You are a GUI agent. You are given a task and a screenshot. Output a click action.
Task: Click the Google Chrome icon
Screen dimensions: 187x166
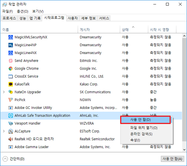click(x=11, y=69)
